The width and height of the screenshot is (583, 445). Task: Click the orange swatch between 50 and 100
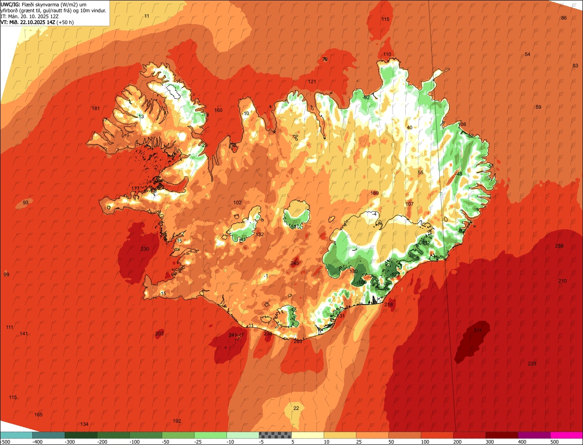404,435
